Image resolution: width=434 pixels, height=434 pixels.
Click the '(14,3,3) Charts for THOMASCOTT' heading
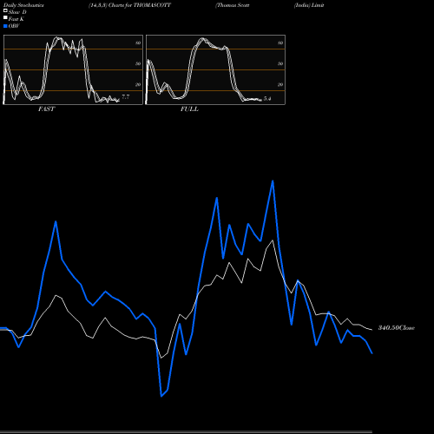(x=129, y=5)
